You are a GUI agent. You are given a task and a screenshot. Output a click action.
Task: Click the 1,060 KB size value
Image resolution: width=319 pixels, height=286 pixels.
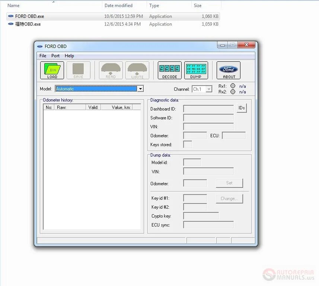[210, 16]
